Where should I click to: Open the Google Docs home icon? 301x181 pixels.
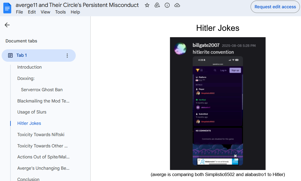pyautogui.click(x=7, y=8)
